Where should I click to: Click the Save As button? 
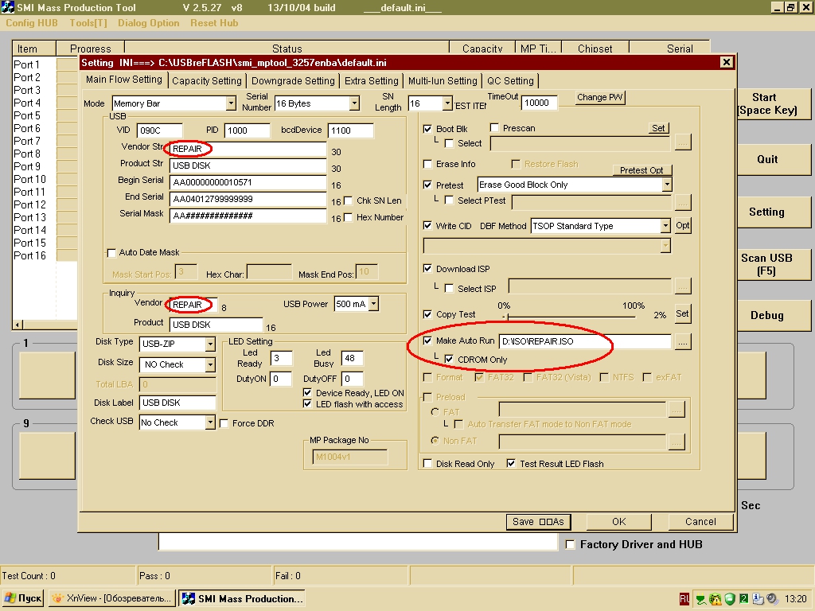click(538, 522)
